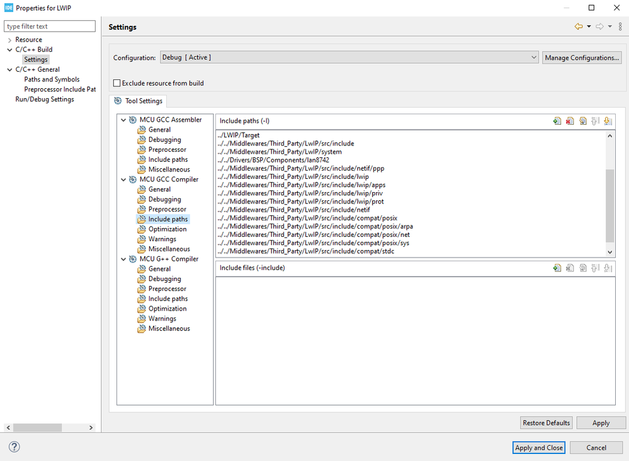
Task: Click left pane scroll right arrow
Action: 91,427
